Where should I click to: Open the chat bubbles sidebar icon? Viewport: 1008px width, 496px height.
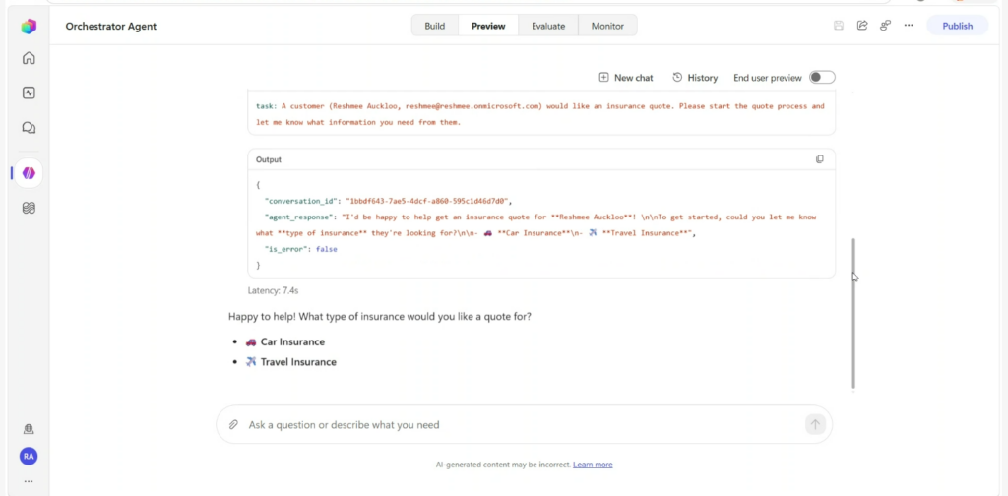coord(29,128)
